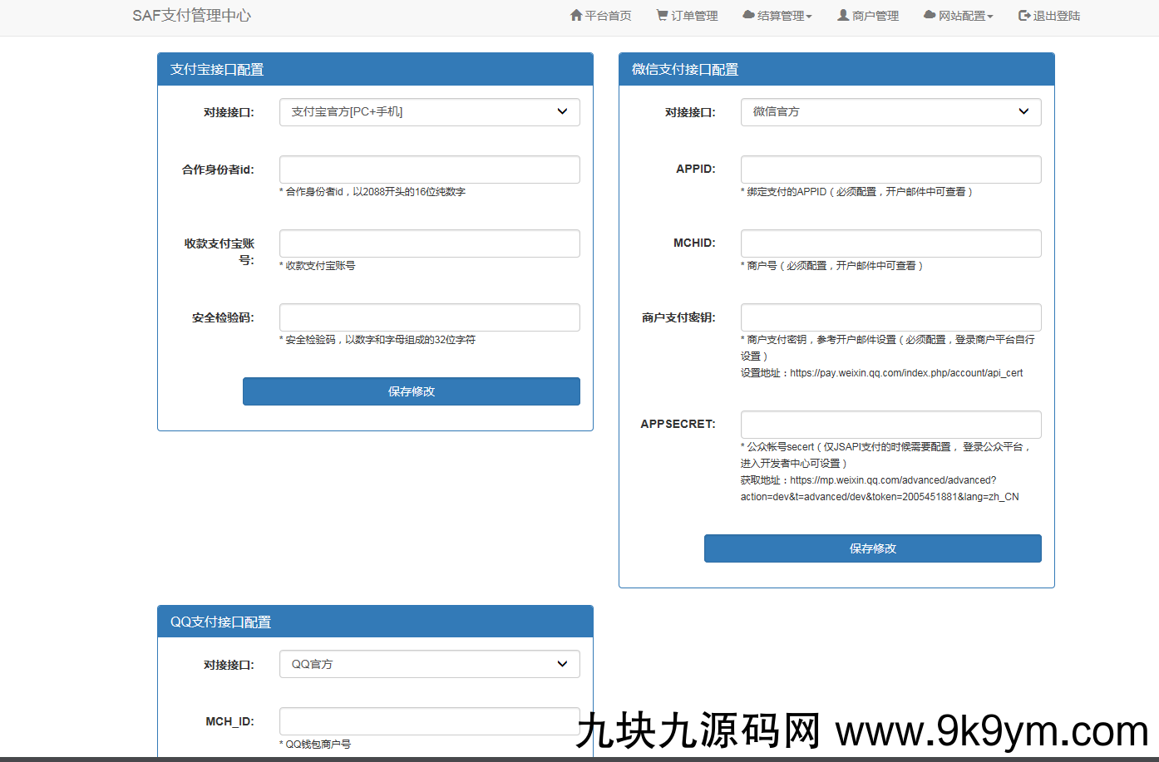Expand the QQ官方 对接接口 dropdown

pos(429,664)
